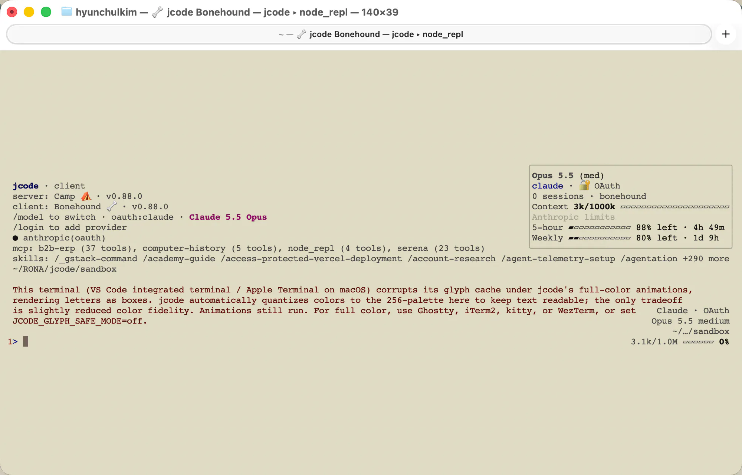The width and height of the screenshot is (742, 475).
Task: Click the bone icon after Bonehound client
Action: tap(112, 207)
